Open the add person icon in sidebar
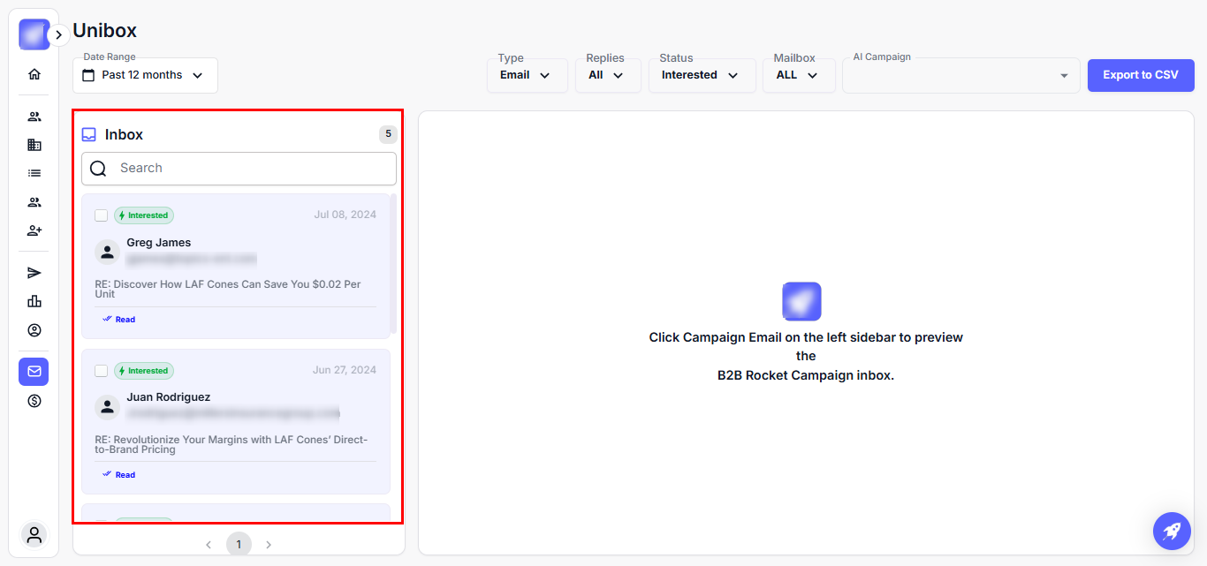This screenshot has width=1207, height=566. point(34,230)
